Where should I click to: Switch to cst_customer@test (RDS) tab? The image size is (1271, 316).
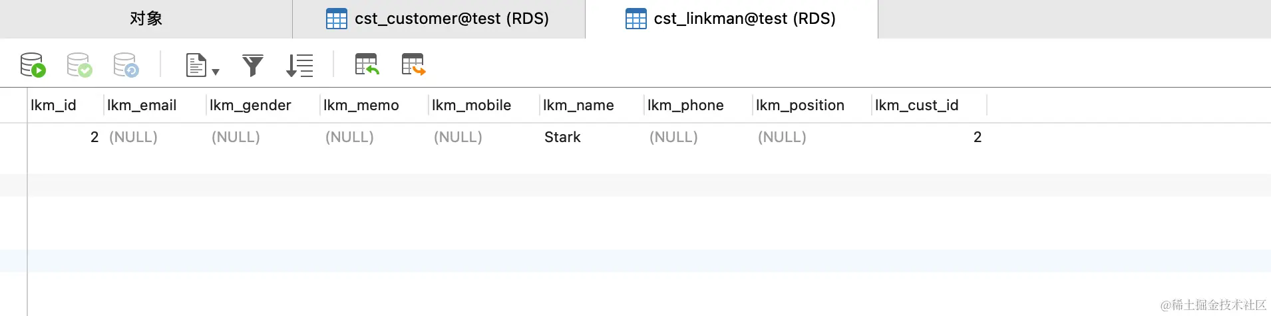point(439,19)
